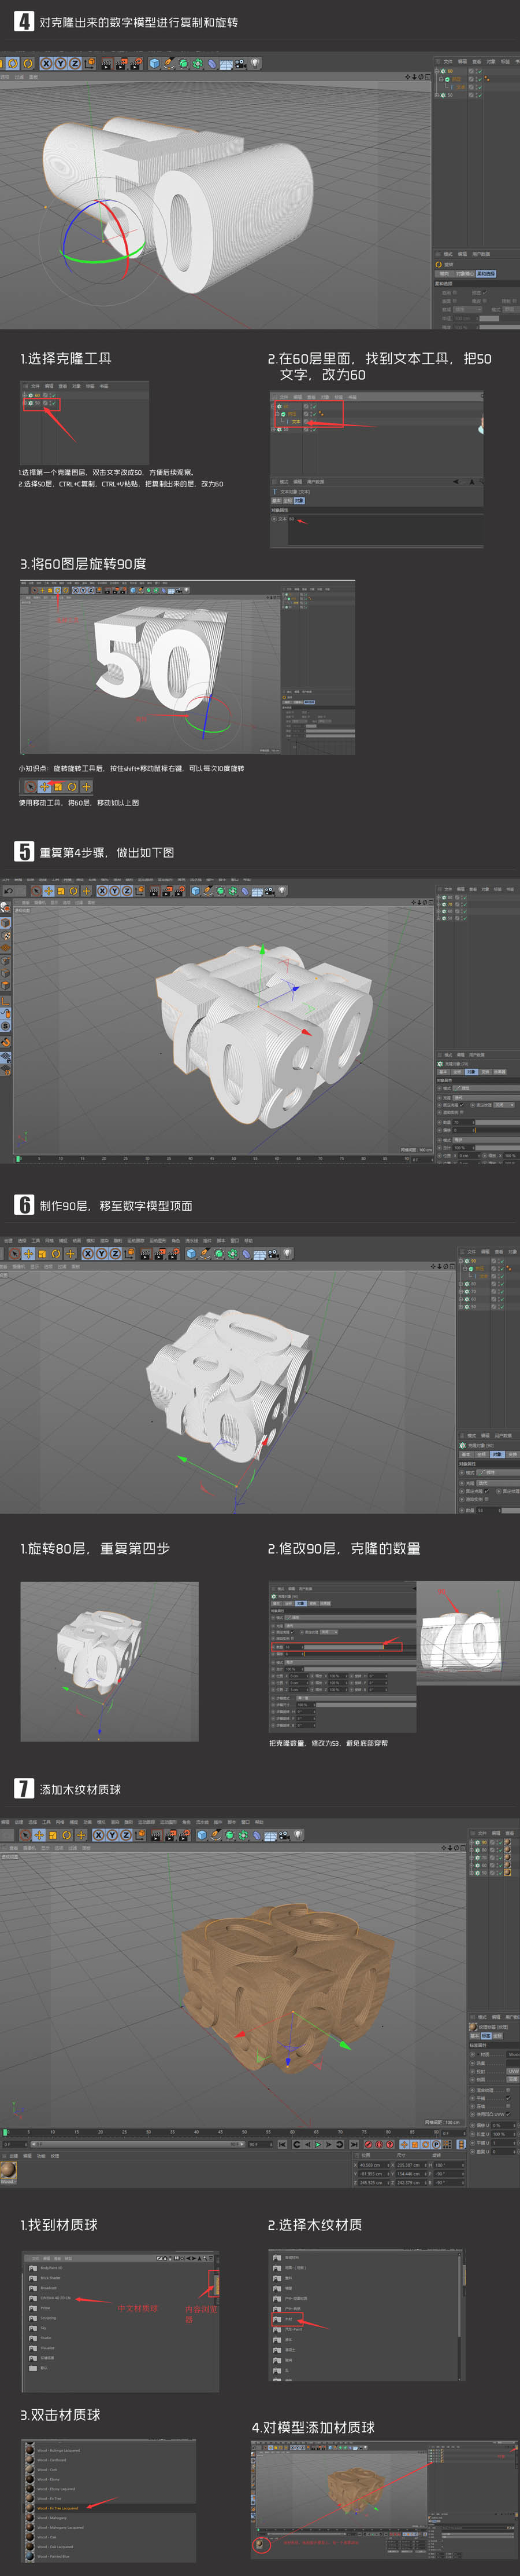This screenshot has height=2576, width=520.
Task: Click coordinate system icon in step 5 toolbar
Action: tap(140, 890)
